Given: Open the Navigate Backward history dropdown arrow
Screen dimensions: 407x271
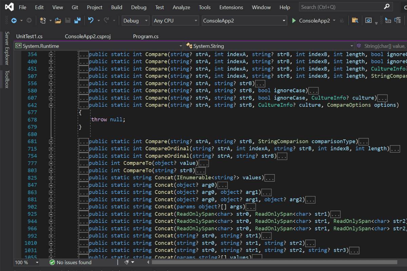Looking at the screenshot, I should point(21,21).
